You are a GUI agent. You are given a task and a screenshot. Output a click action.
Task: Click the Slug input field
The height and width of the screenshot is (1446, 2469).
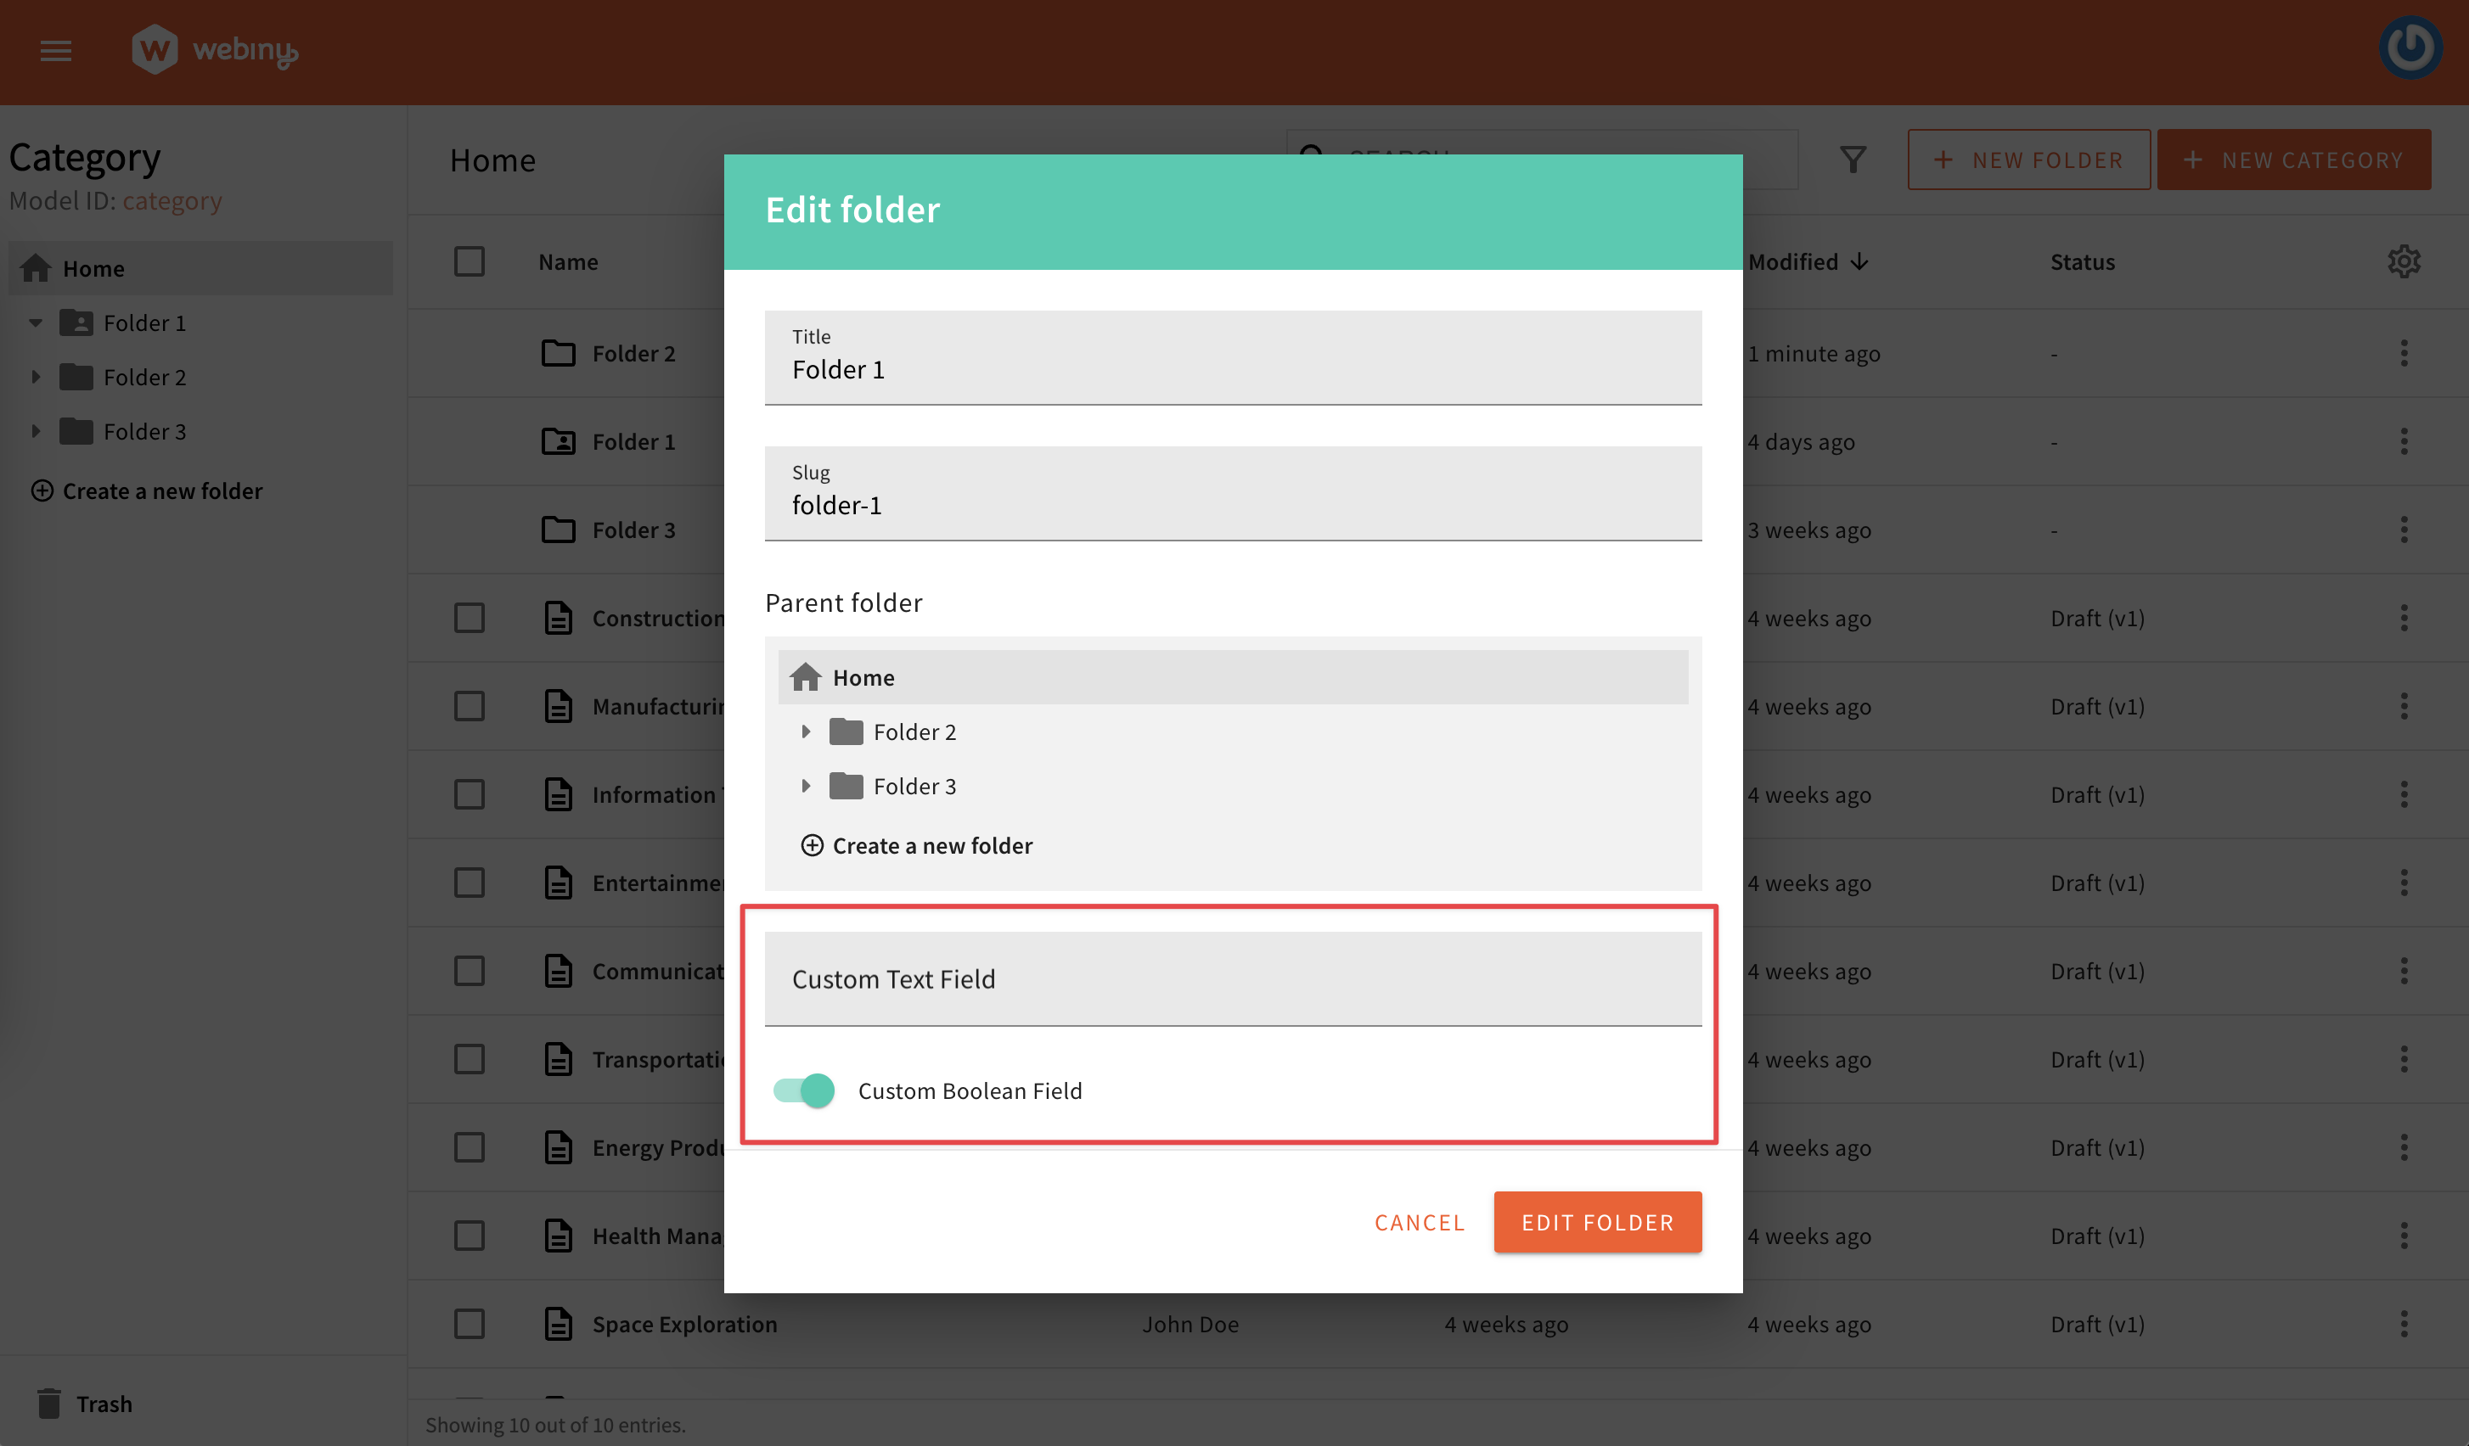tap(1233, 504)
